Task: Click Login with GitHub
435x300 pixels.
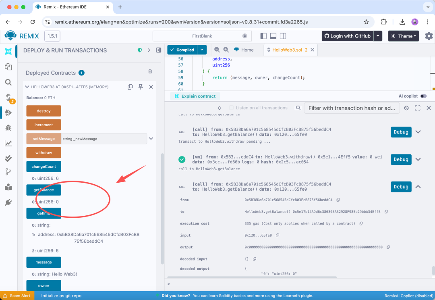Action: (x=348, y=36)
